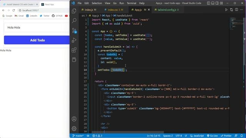Viewport: 246px width, 138px height.
Task: Click the master branch in status bar
Action: pos(78,136)
